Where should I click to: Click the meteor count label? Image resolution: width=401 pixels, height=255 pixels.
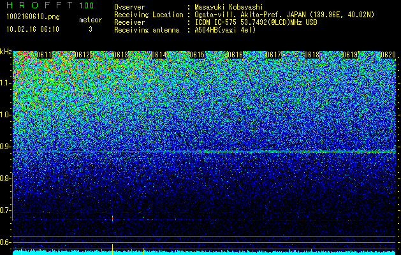click(91, 20)
